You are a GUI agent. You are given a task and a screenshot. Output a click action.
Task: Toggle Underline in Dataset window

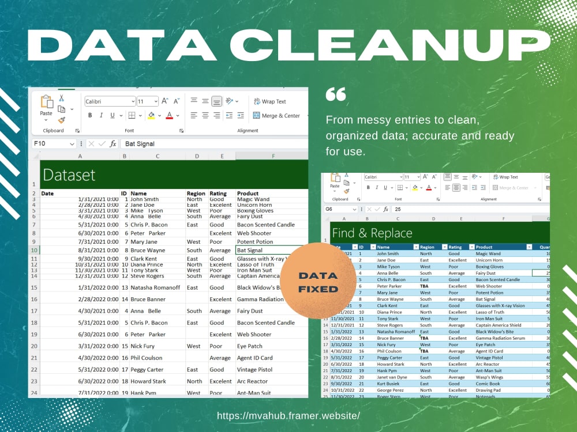tap(113, 115)
